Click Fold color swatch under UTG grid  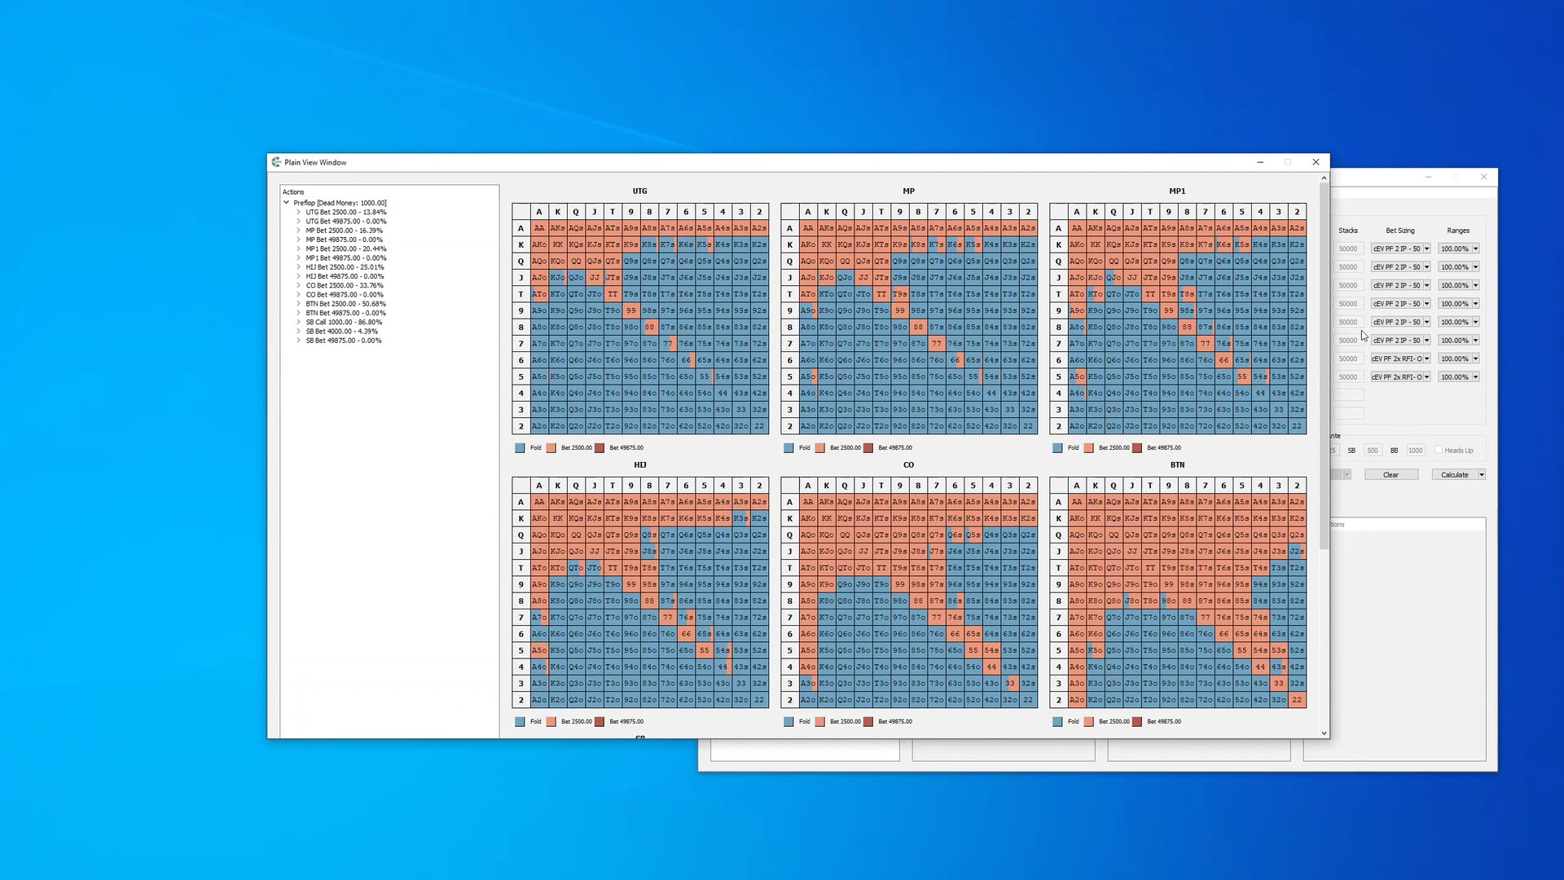click(520, 447)
